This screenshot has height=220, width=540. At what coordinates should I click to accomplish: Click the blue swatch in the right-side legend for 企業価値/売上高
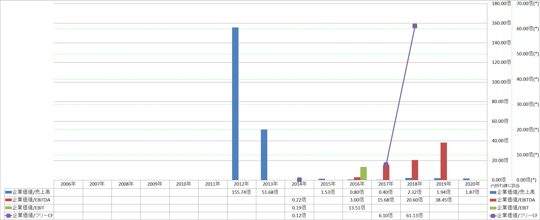pyautogui.click(x=493, y=192)
